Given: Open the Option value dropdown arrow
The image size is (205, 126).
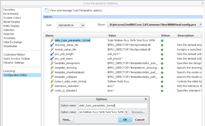Looking at the screenshot, I should click(x=127, y=112).
